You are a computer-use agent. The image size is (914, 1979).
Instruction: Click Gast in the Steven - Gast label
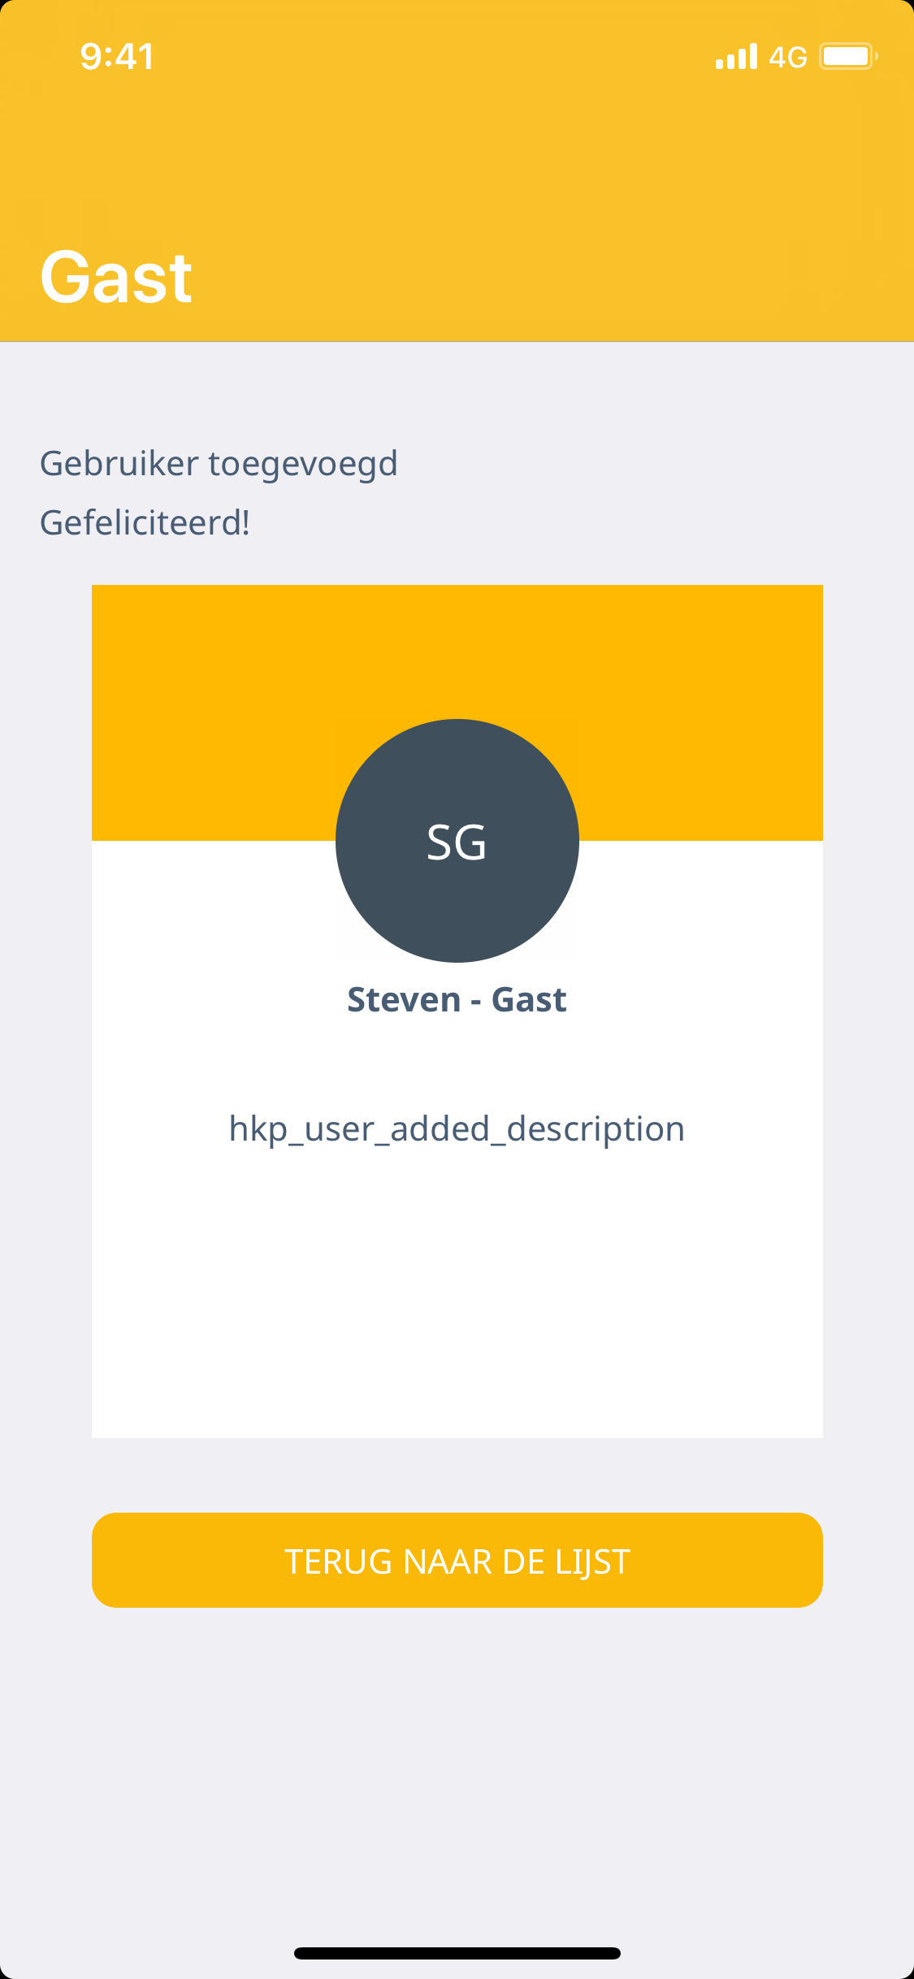(529, 999)
